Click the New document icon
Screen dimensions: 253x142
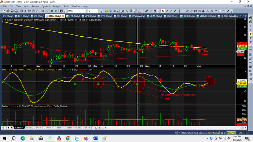(x=4, y=11)
